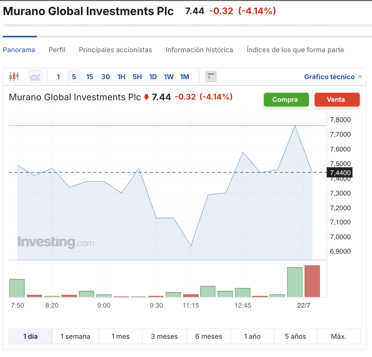The width and height of the screenshot is (372, 357).
Task: Click the header change value -0.32 (-4.14%)
Action: pos(242,11)
